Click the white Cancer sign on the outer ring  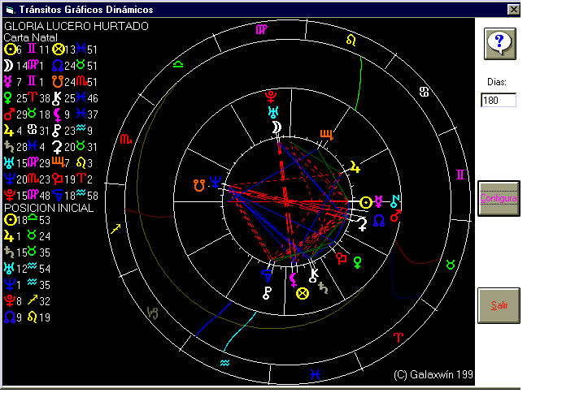(424, 93)
